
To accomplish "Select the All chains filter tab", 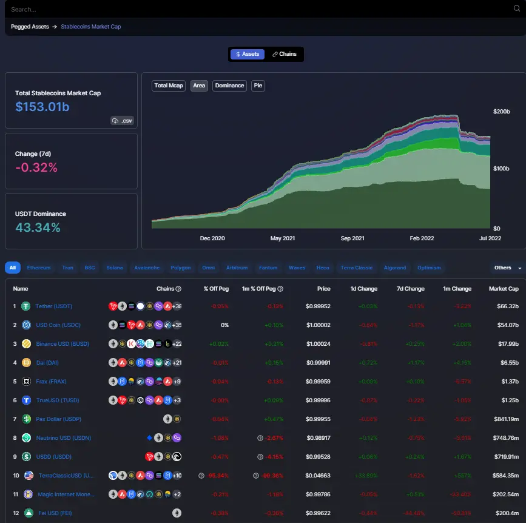I will pos(13,268).
